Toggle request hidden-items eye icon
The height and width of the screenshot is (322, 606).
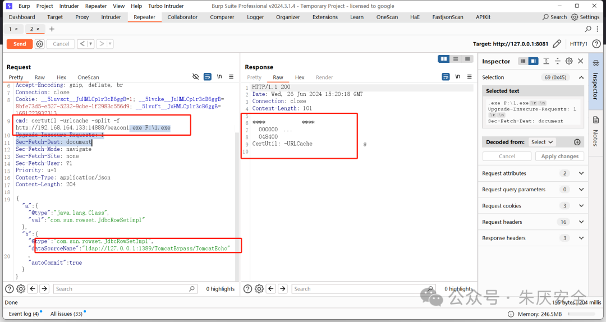(196, 76)
